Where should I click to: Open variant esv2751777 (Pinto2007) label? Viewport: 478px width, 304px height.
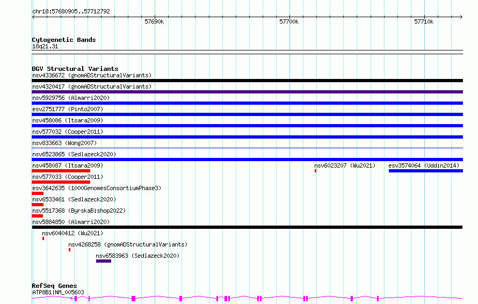[68, 109]
